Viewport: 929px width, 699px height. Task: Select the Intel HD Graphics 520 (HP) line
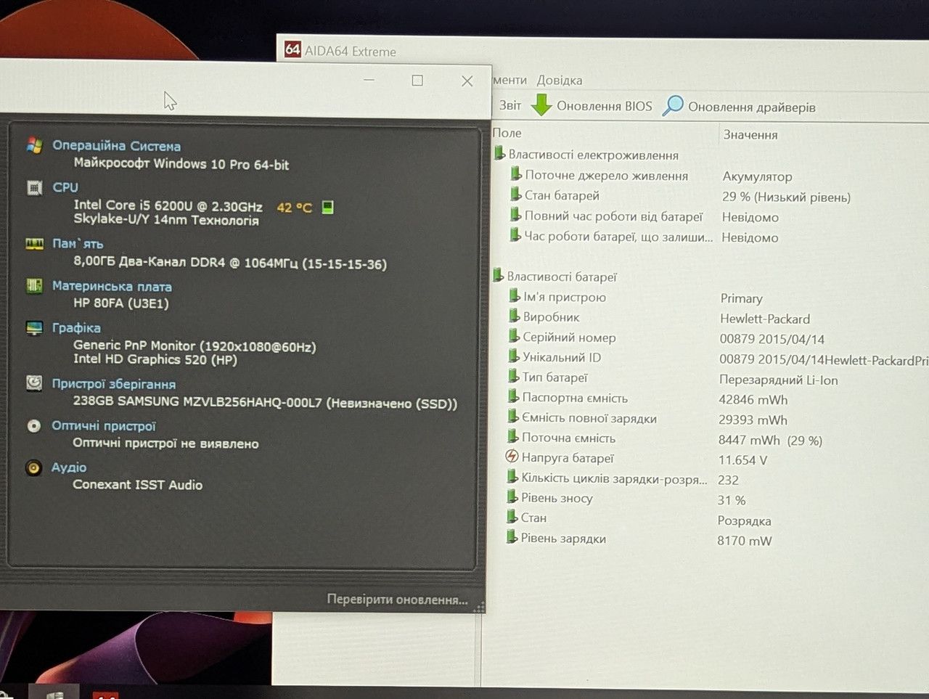[155, 359]
